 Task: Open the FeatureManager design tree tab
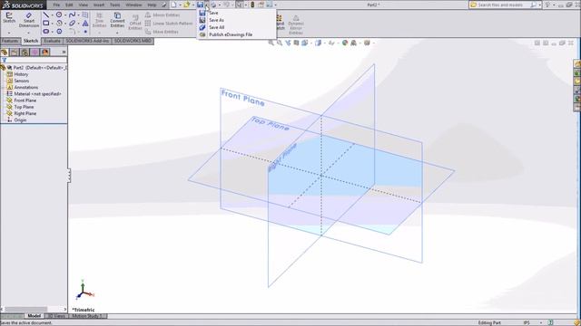click(5, 53)
